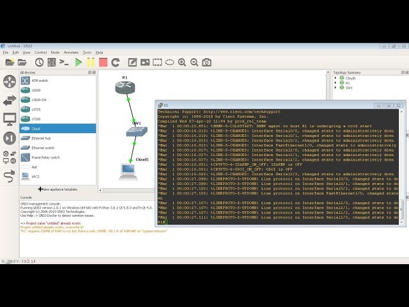Screen dimensions: 409x307
Task: Select Ethernet hub in device list
Action: [58, 138]
